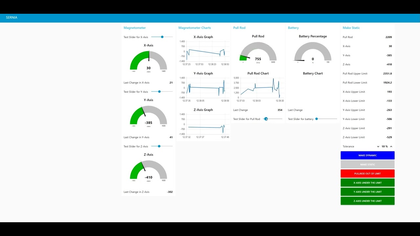Image resolution: width=420 pixels, height=236 pixels.
Task: Click the MAKE DYNAMIC button
Action: coord(367,155)
